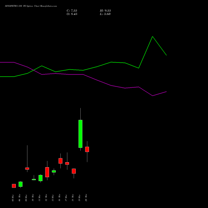This screenshot has height=208, width=208.
Task: Click the red candlestick for 18 Mar
Action: [74, 171]
